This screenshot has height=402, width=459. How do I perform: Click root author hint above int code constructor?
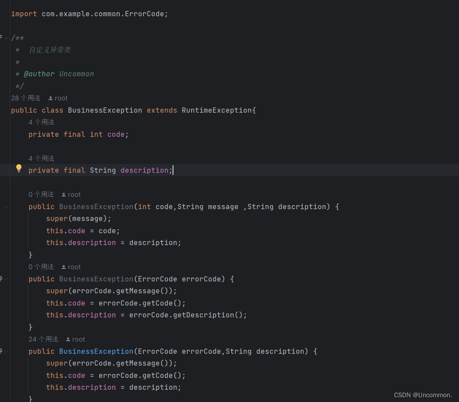71,195
